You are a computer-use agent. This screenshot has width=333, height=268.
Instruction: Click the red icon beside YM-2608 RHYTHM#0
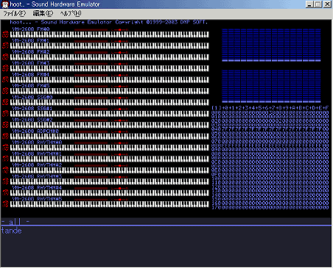tap(5, 148)
